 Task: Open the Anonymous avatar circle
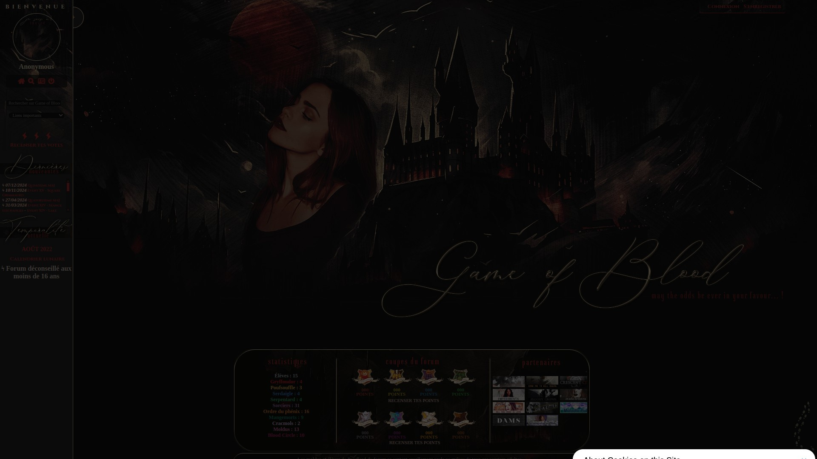(37, 37)
